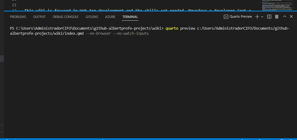Screen dimensions: 297x140
Task: Click the Quarto Preview terminal shell icon
Action: [x=226, y=17]
